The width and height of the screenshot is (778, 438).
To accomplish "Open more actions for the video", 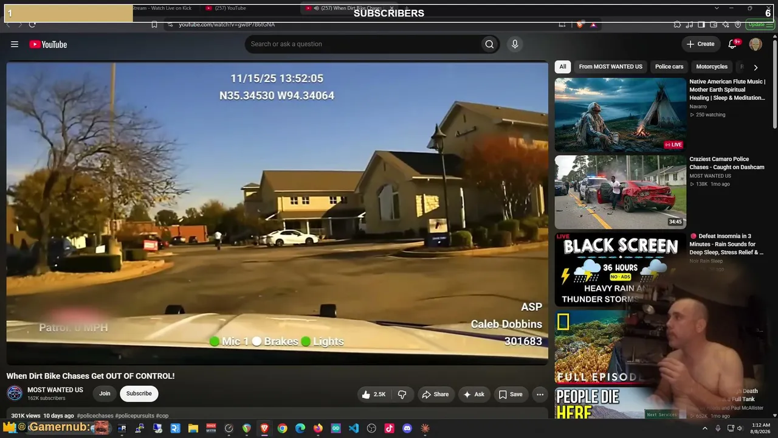I will click(540, 394).
